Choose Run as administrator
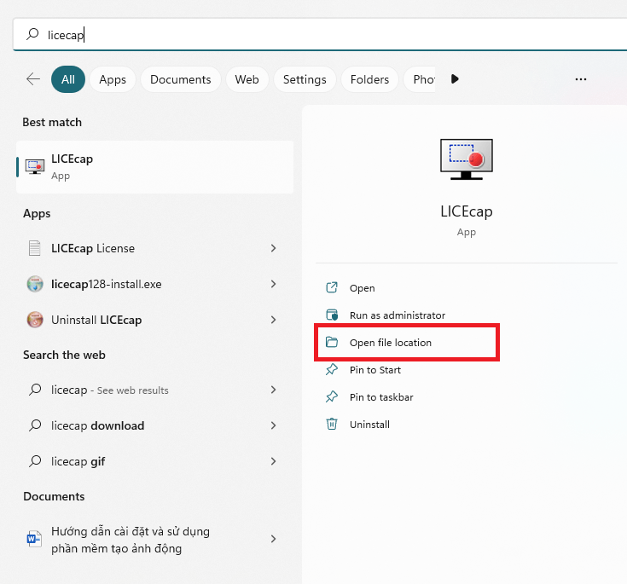Image resolution: width=627 pixels, height=584 pixels. tap(398, 315)
